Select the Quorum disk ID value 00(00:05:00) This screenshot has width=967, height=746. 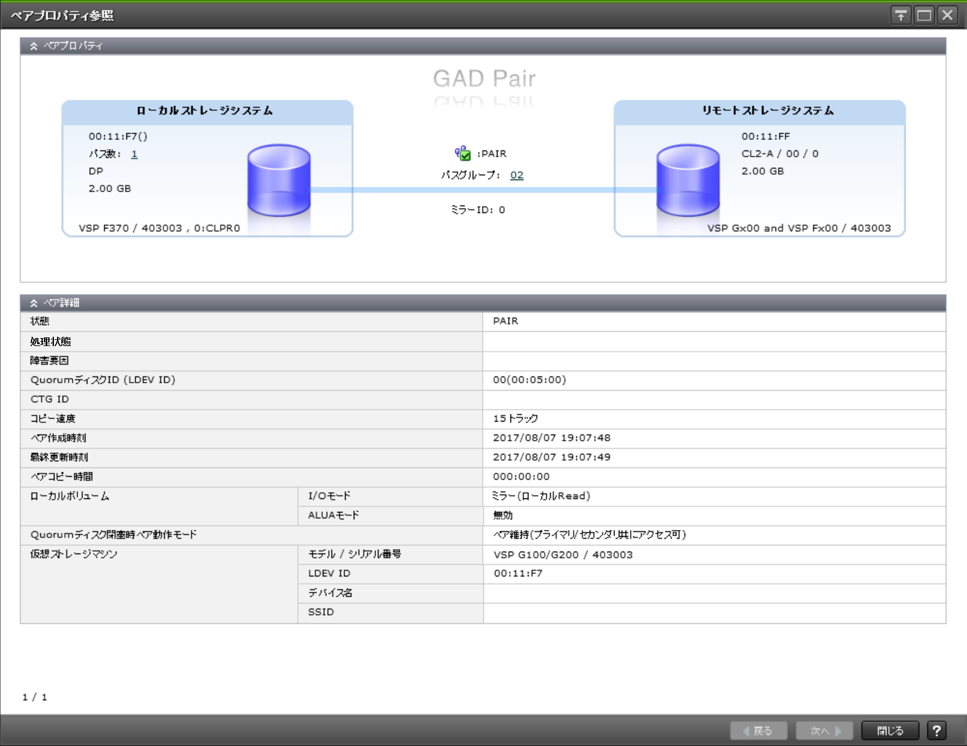[529, 380]
